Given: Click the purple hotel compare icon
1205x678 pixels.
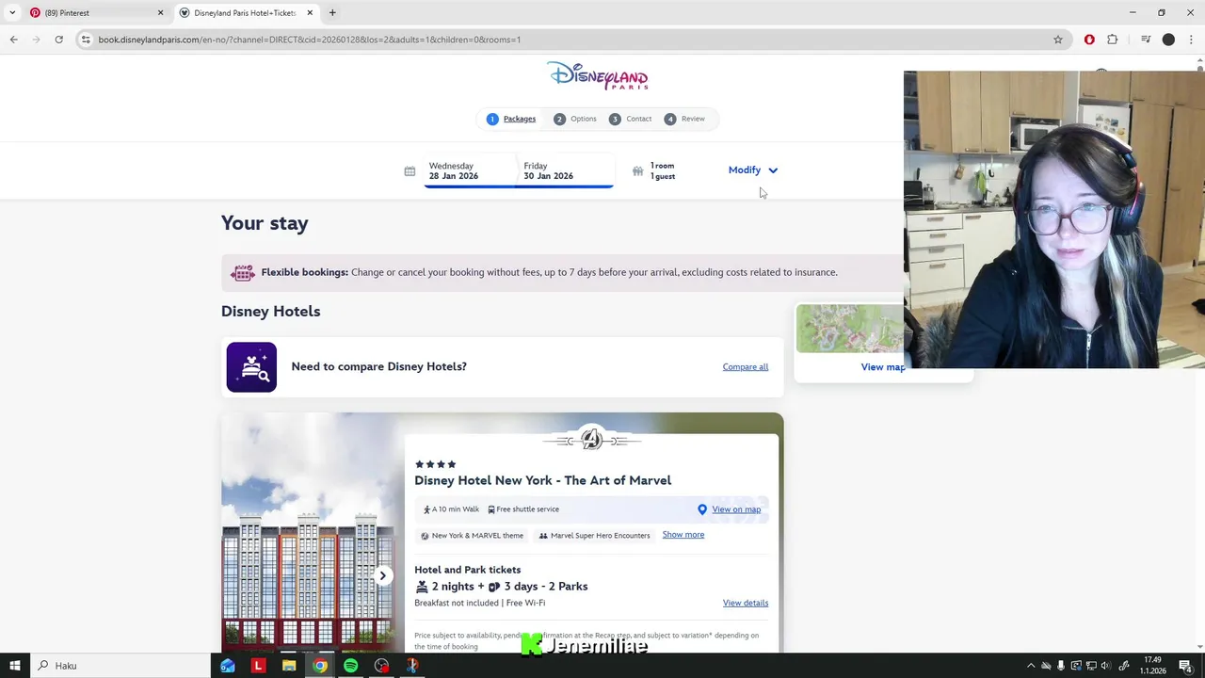Looking at the screenshot, I should (251, 367).
